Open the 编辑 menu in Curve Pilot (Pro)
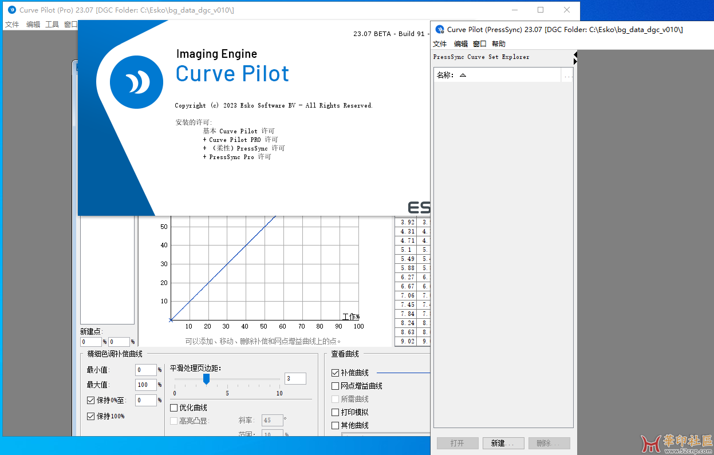 pos(33,25)
